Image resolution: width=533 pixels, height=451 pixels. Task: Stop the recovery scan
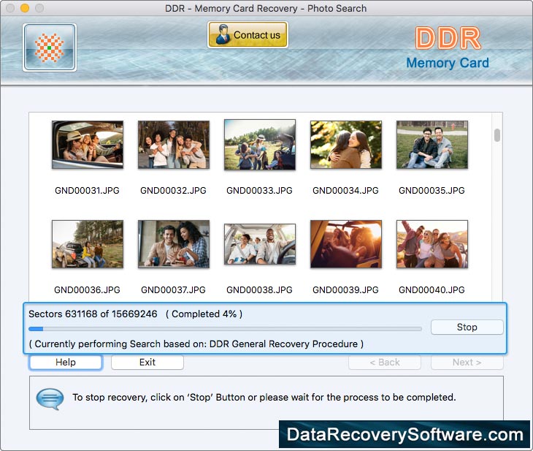point(467,327)
